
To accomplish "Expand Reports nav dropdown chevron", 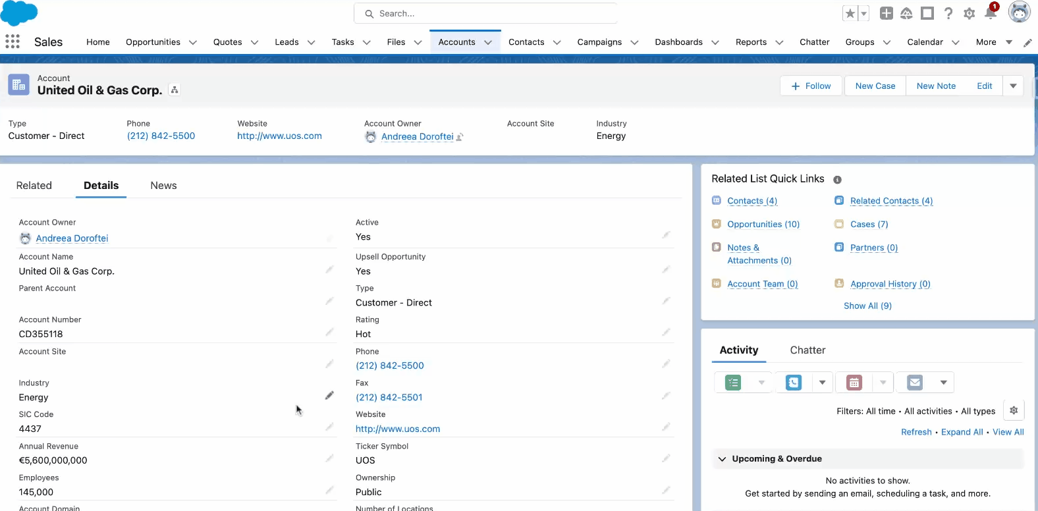I will tap(779, 42).
